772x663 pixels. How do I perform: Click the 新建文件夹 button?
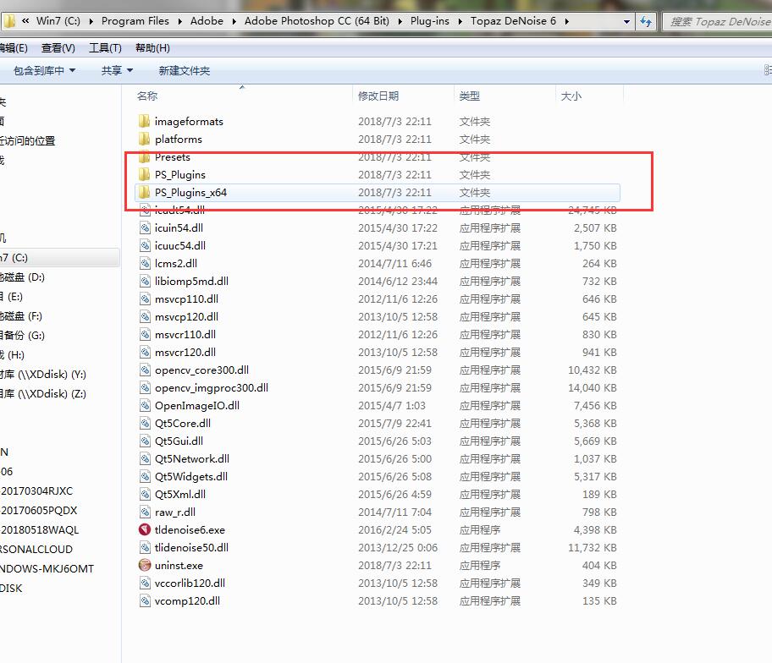click(x=185, y=70)
